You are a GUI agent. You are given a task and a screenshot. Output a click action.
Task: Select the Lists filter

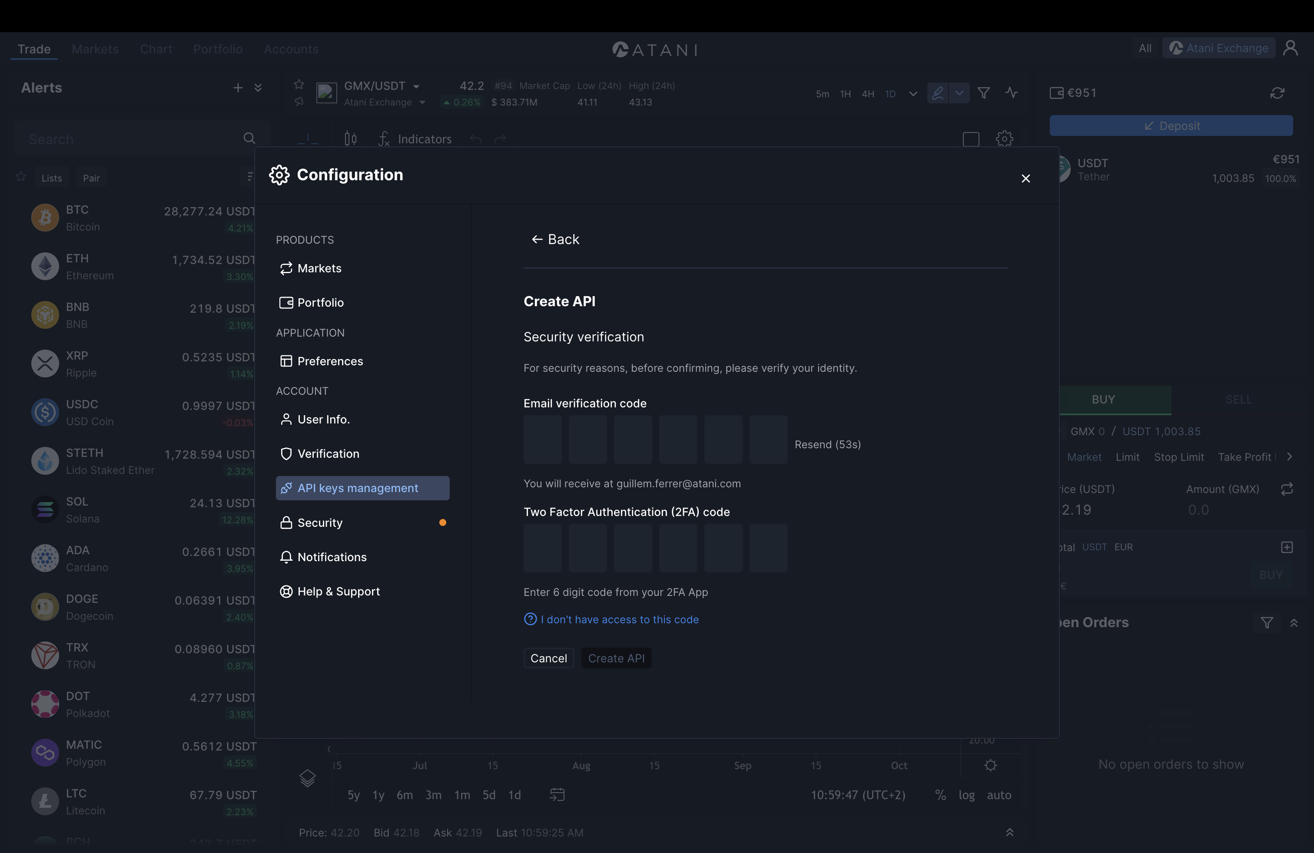point(51,178)
